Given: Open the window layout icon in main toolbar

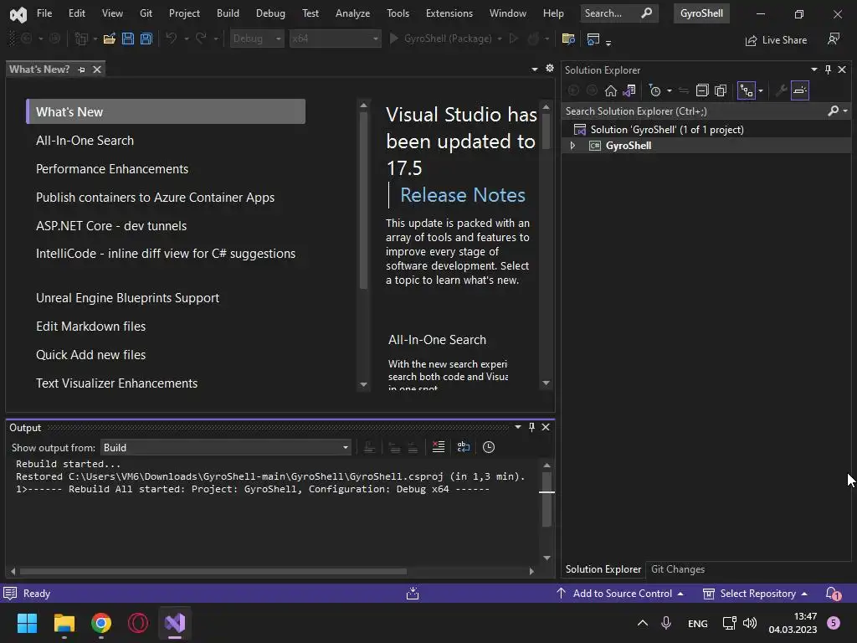Looking at the screenshot, I should coord(593,39).
